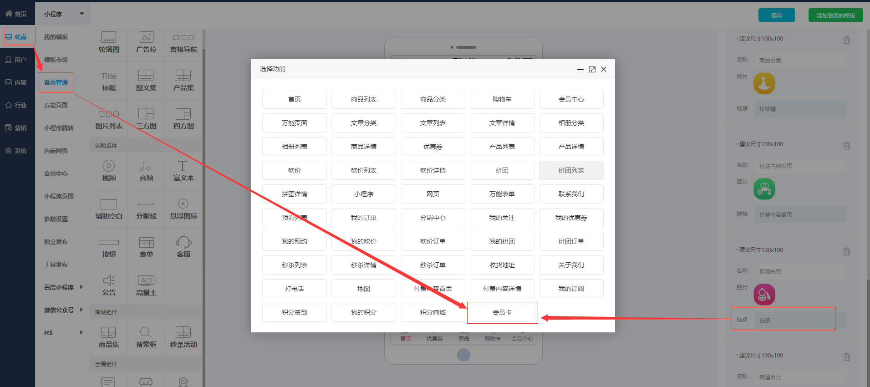870x387 pixels.
Task: Add the 悬浮图标 floating icon component
Action: pos(183,209)
